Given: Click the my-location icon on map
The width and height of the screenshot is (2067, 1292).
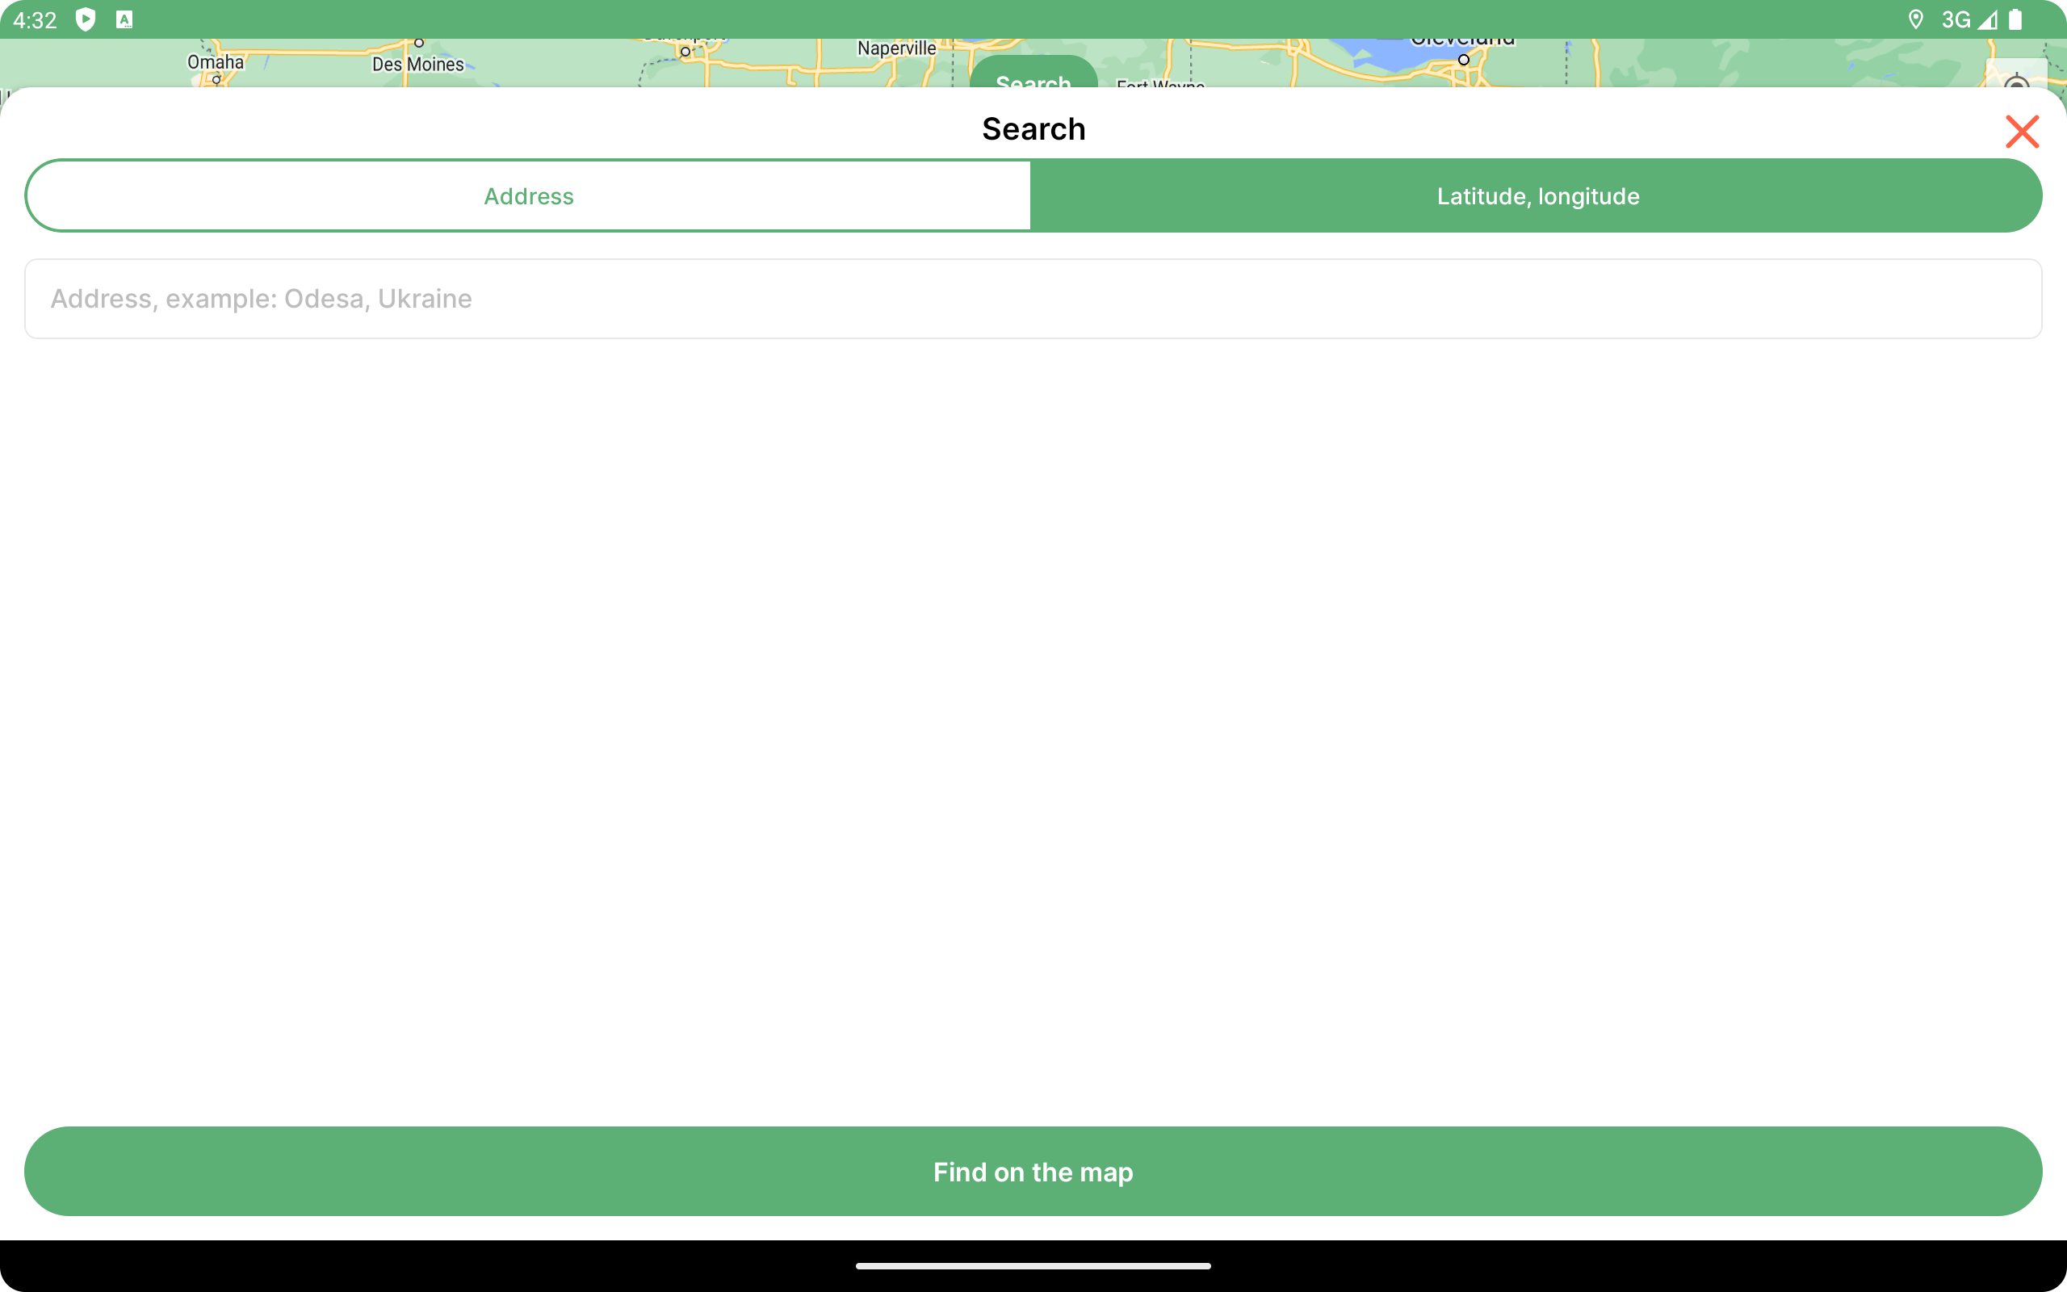Looking at the screenshot, I should 2016,78.
